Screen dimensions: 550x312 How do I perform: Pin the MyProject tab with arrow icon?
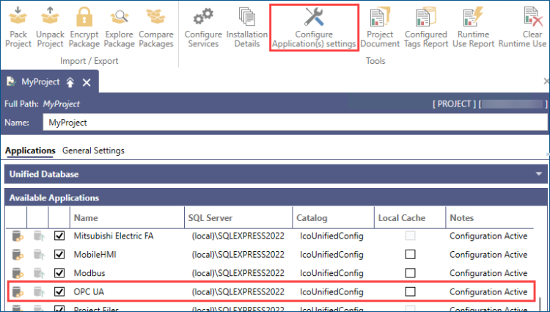point(70,82)
